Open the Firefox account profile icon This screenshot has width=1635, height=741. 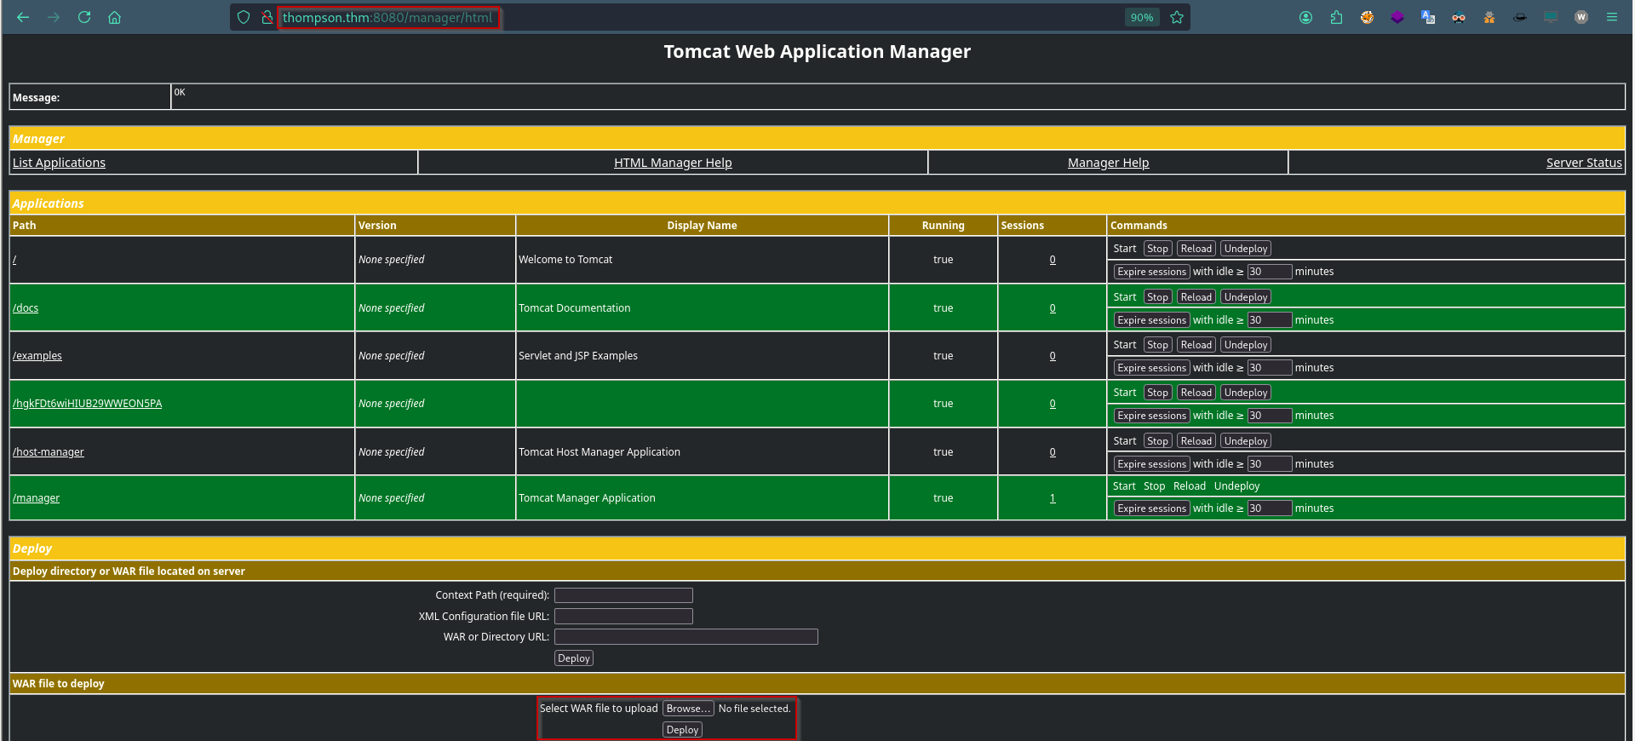point(1305,17)
